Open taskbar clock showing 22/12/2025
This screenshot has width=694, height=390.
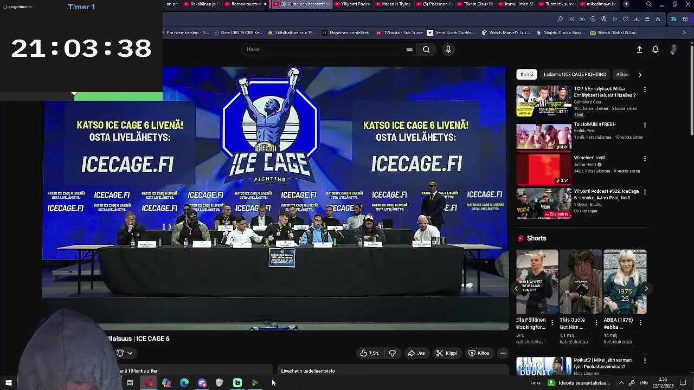click(x=663, y=383)
